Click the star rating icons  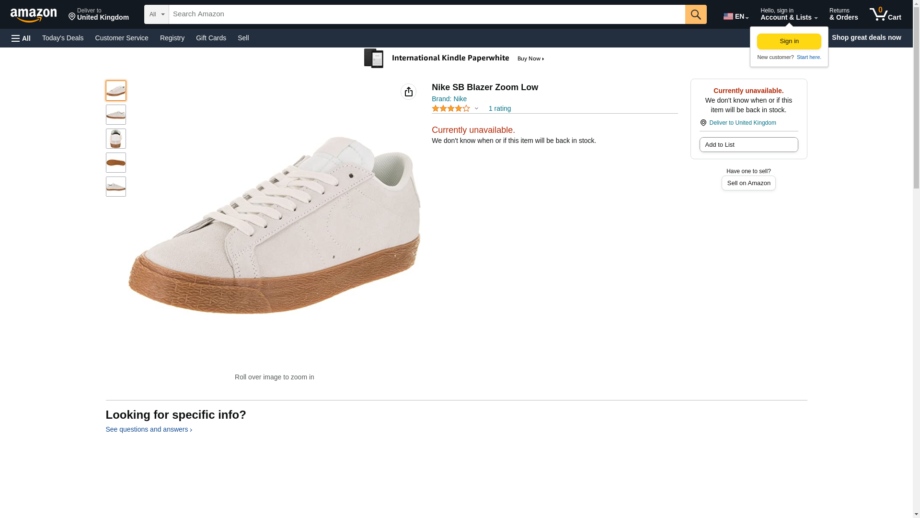tap(451, 109)
